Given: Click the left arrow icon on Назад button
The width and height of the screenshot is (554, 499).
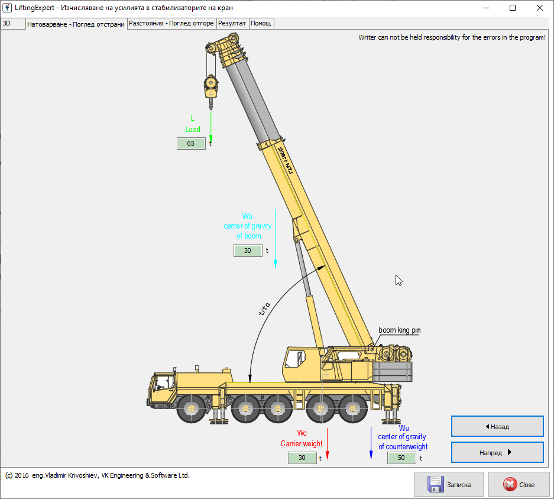Looking at the screenshot, I should (487, 426).
